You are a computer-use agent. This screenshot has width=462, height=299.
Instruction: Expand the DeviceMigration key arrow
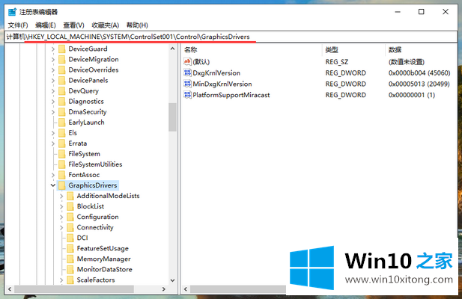(52, 59)
